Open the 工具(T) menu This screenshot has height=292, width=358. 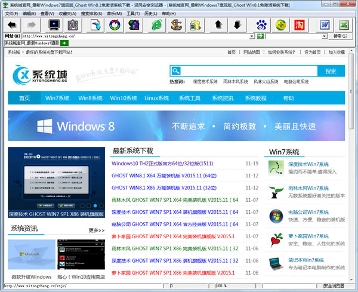[133, 14]
